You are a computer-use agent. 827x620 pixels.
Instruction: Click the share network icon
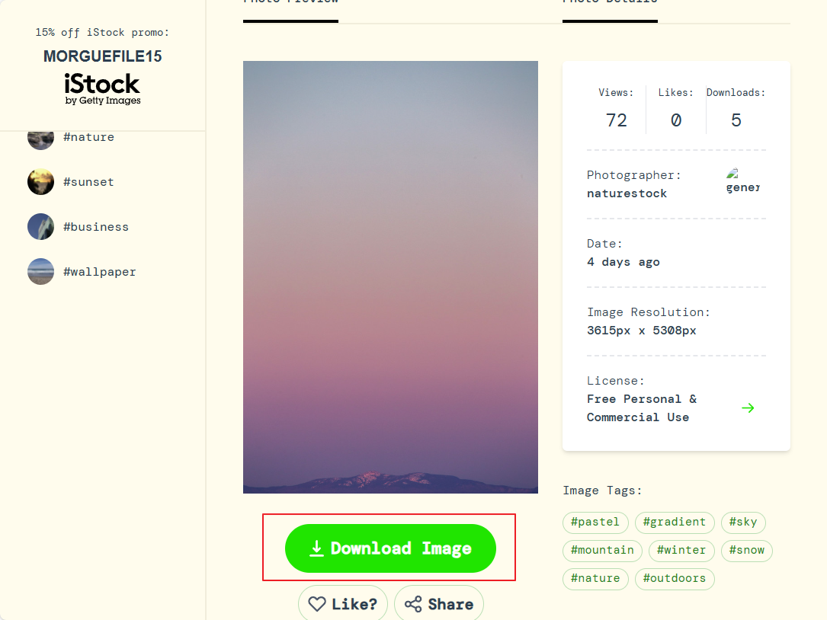(x=413, y=604)
